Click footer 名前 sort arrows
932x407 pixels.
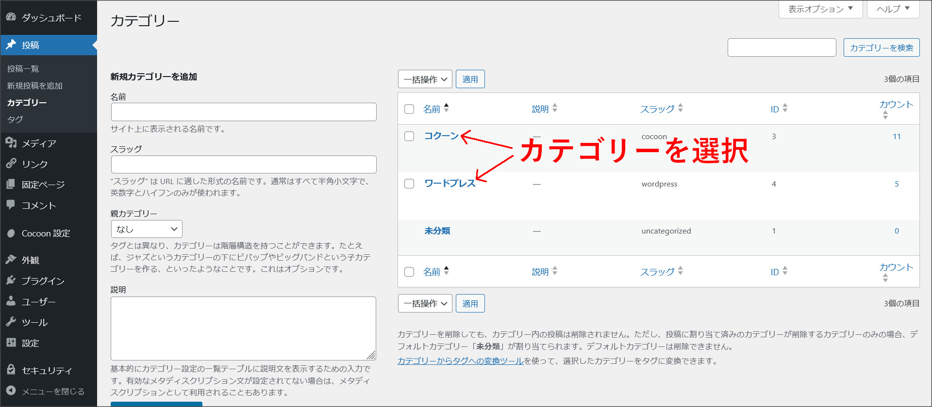tap(447, 271)
